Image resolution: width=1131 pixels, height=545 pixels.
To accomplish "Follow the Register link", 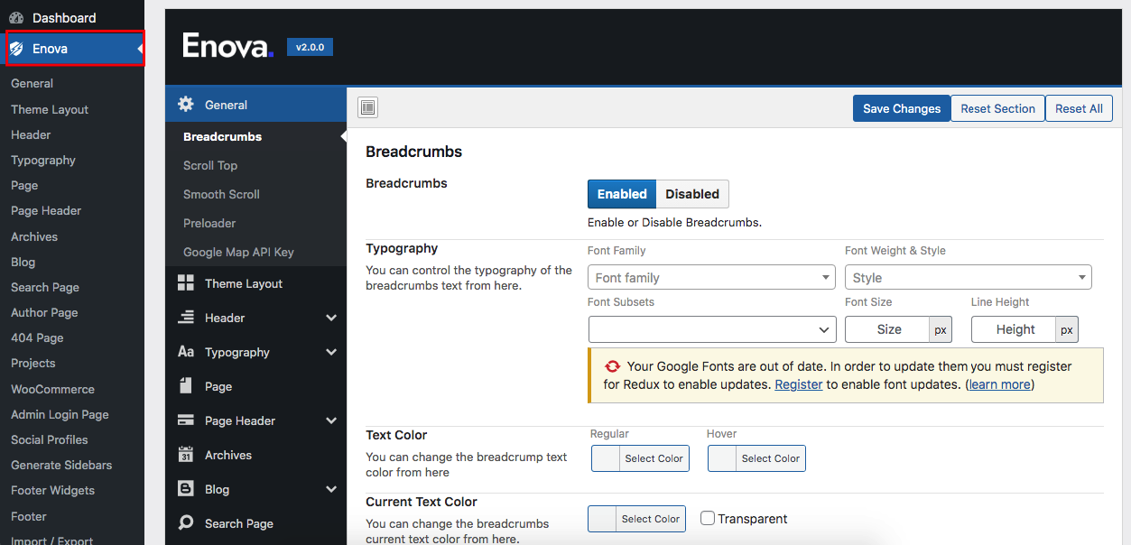I will [799, 384].
